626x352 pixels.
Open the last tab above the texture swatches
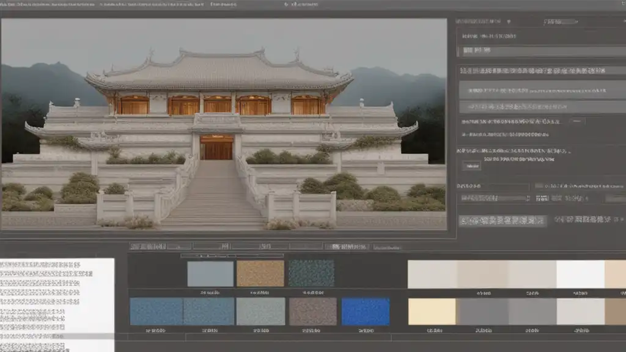click(386, 247)
